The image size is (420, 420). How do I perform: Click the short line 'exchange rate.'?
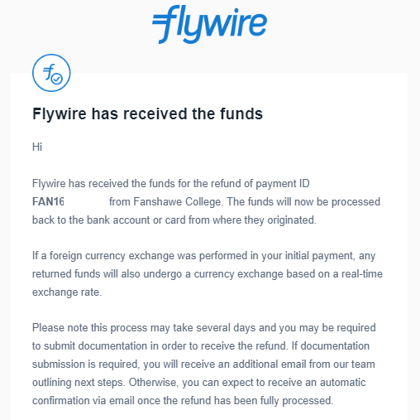click(67, 292)
